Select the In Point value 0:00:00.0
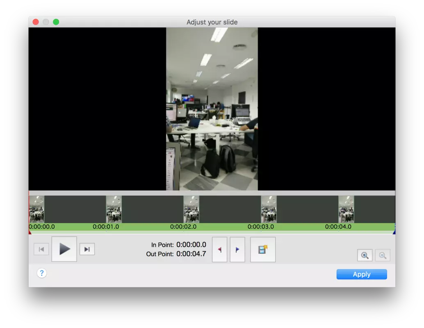The width and height of the screenshot is (424, 328). click(191, 245)
